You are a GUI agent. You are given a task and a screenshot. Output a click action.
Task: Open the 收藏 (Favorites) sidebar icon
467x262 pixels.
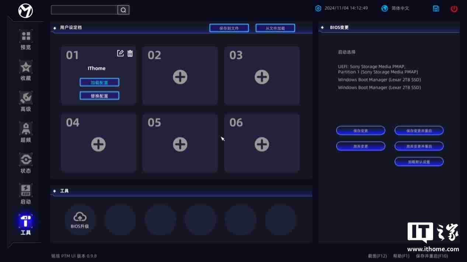click(25, 67)
